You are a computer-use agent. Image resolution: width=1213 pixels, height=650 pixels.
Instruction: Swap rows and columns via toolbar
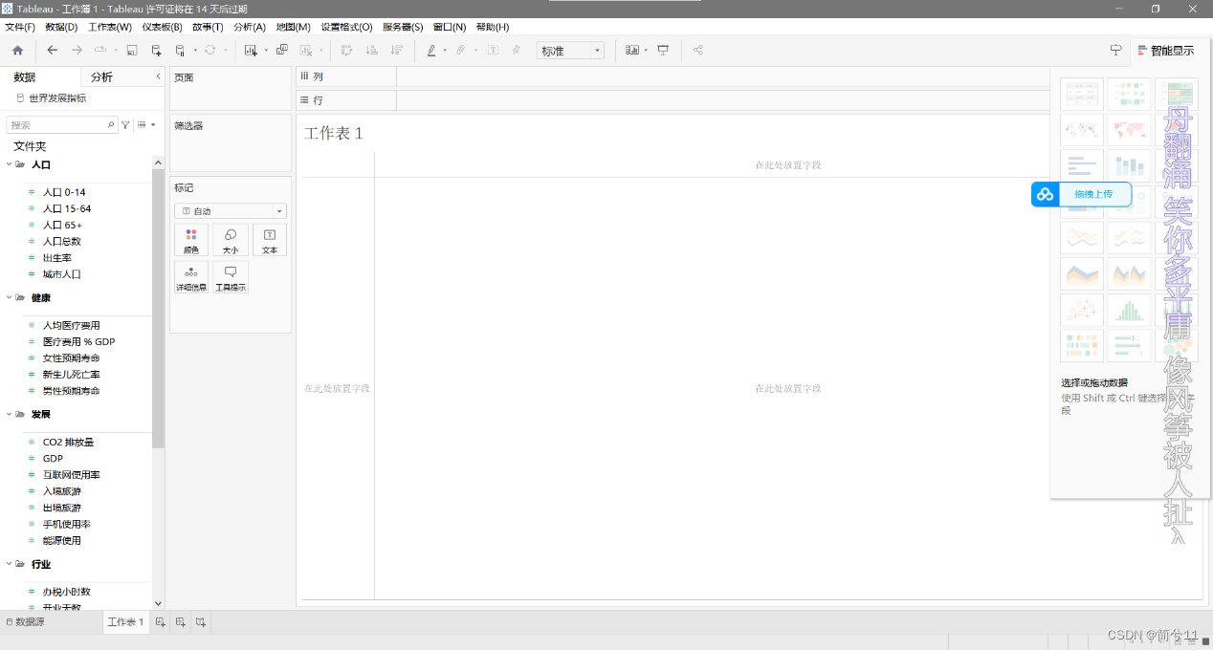[x=346, y=51]
